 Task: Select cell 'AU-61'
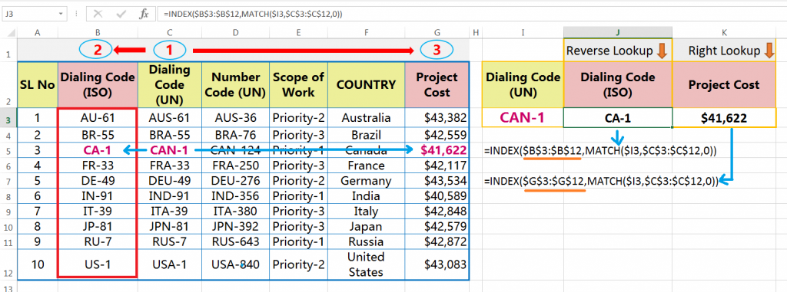coord(98,118)
